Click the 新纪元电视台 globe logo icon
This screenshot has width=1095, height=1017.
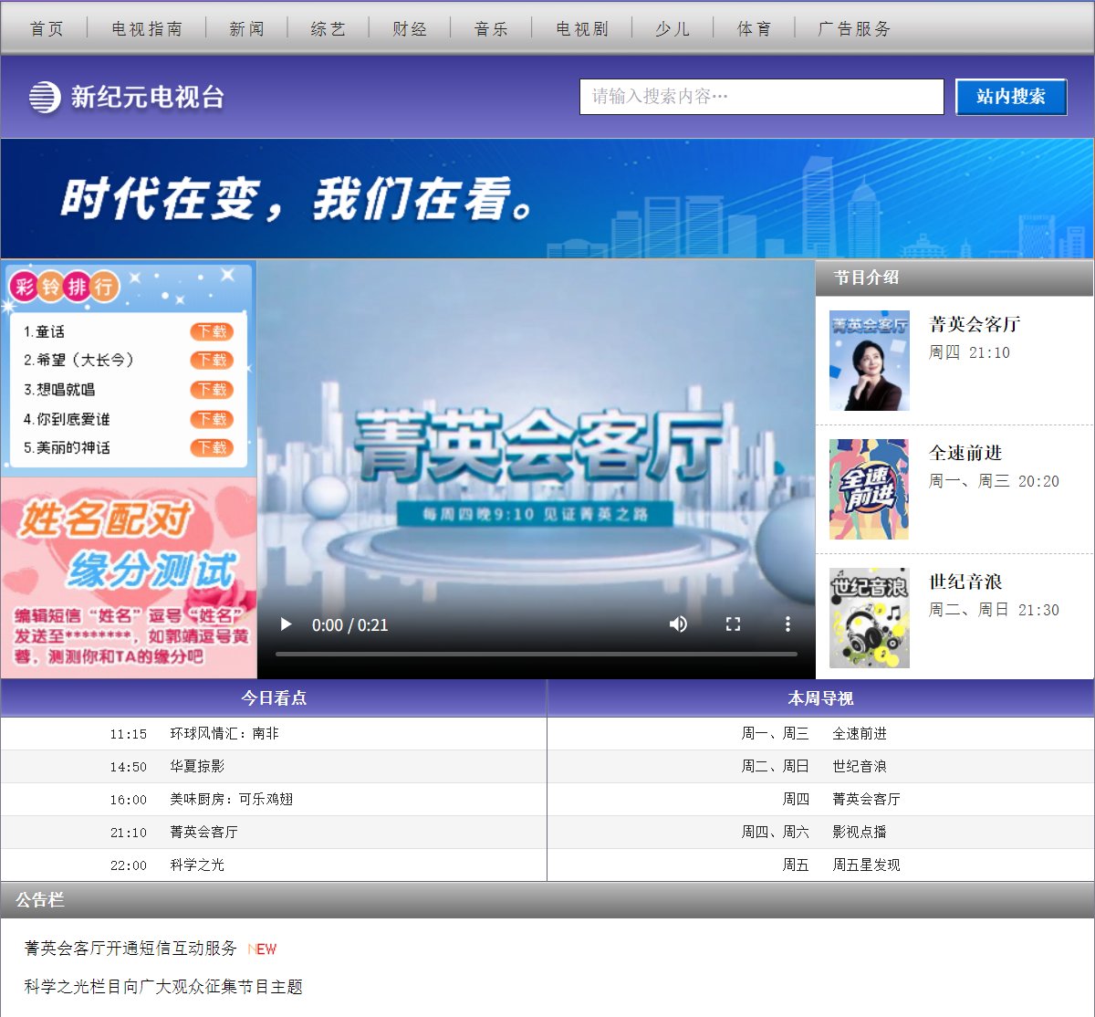(45, 97)
